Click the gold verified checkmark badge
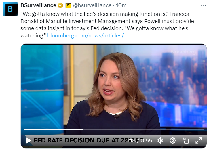 60,5
